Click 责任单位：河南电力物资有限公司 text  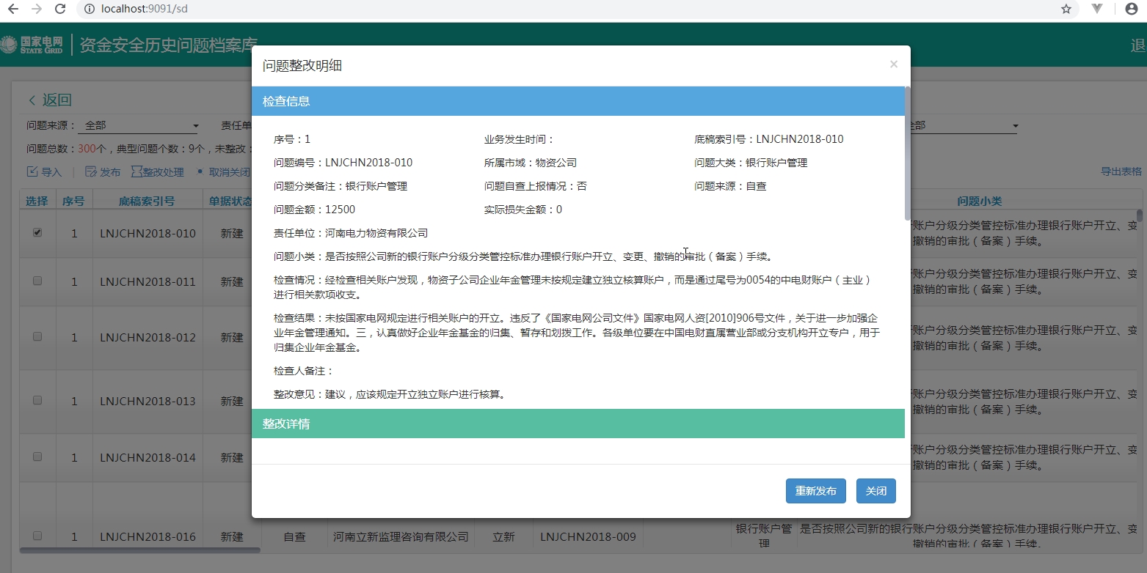point(351,233)
